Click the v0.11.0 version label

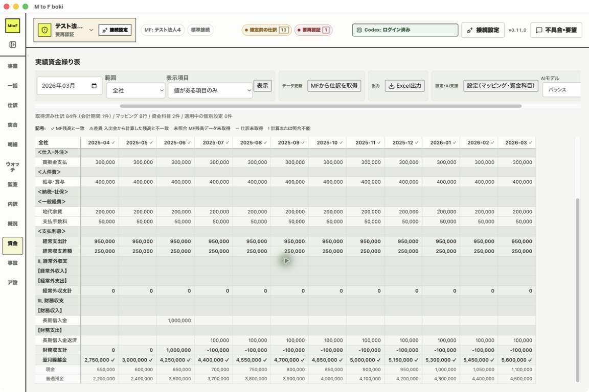point(517,30)
